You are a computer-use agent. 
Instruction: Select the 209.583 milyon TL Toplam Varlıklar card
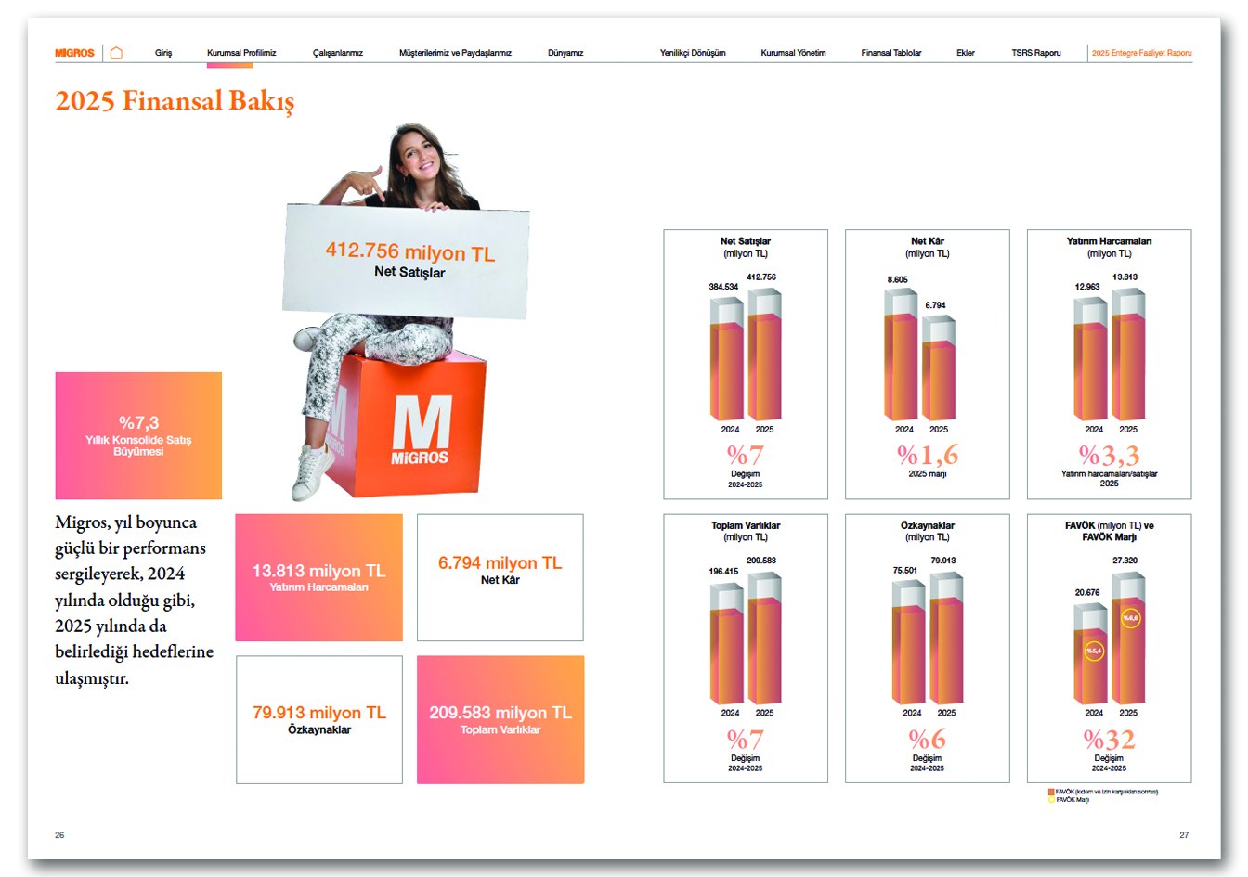coord(500,719)
